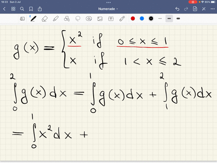Bookmark the current page

click(31, 9)
